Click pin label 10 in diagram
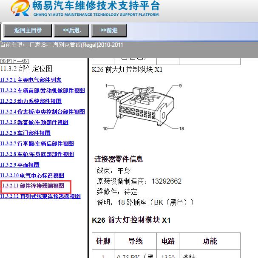Image resolution: width=258 pixels, height=258 pixels. tap(105, 128)
